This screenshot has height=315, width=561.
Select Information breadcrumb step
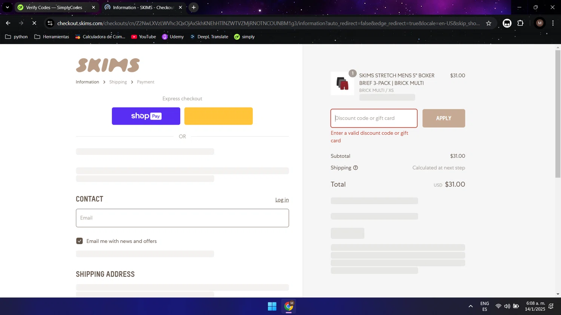click(x=88, y=82)
